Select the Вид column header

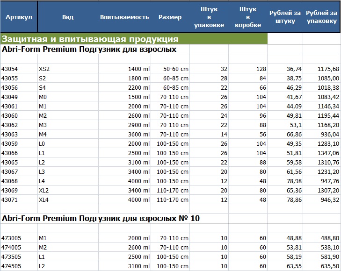68,17
